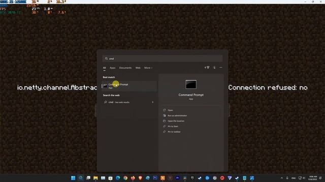
Task: Open the account avatar in search panel
Action: coord(214,67)
